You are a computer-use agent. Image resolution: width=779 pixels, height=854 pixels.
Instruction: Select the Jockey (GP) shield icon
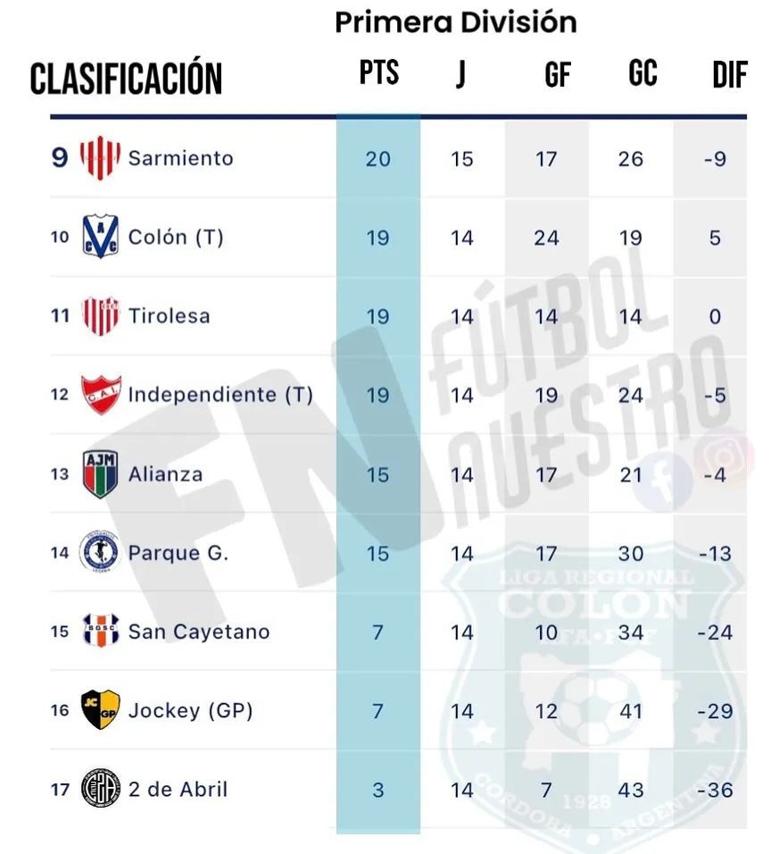tap(100, 710)
